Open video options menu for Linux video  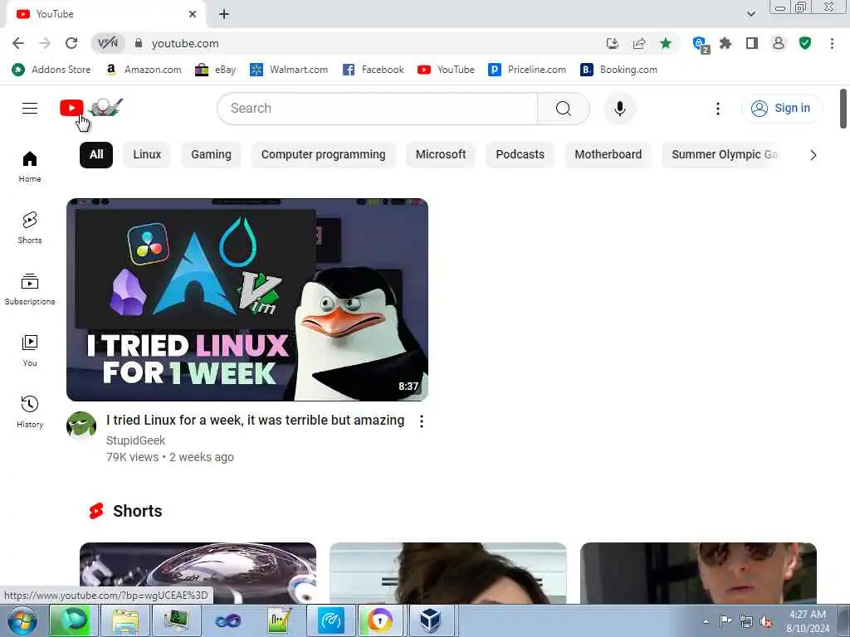pos(421,421)
